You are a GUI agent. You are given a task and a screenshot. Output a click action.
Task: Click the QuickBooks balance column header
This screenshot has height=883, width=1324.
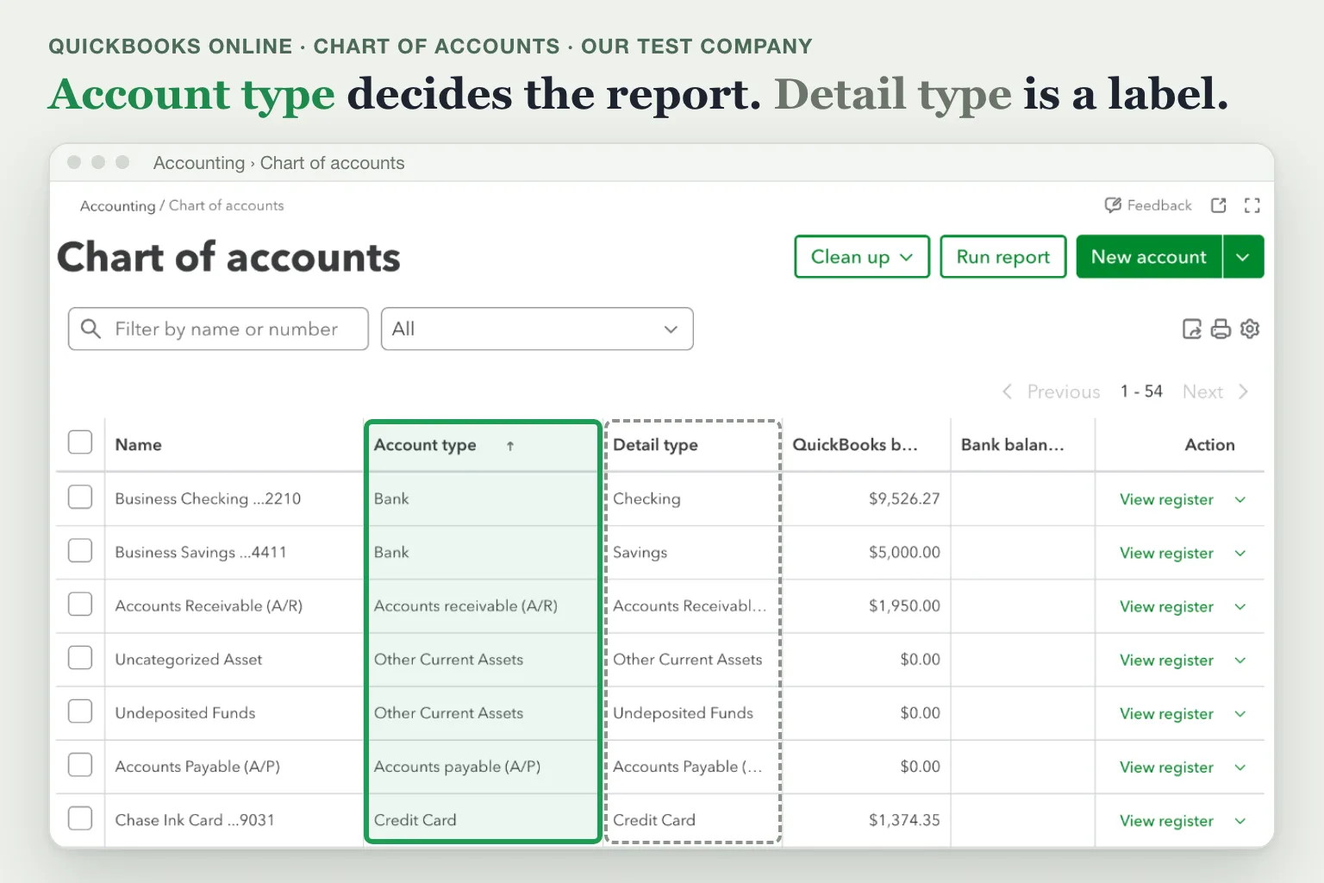coord(855,445)
